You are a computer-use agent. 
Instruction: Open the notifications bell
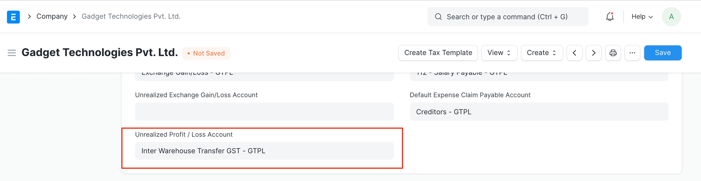click(610, 17)
